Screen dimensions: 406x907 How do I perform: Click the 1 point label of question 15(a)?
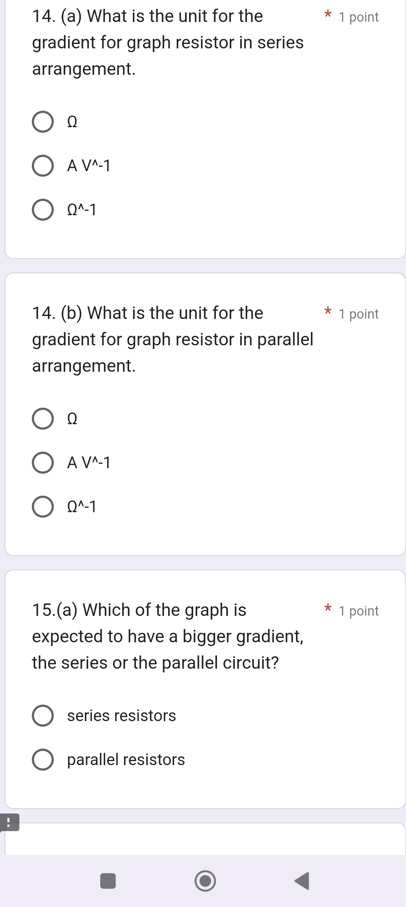tap(358, 611)
